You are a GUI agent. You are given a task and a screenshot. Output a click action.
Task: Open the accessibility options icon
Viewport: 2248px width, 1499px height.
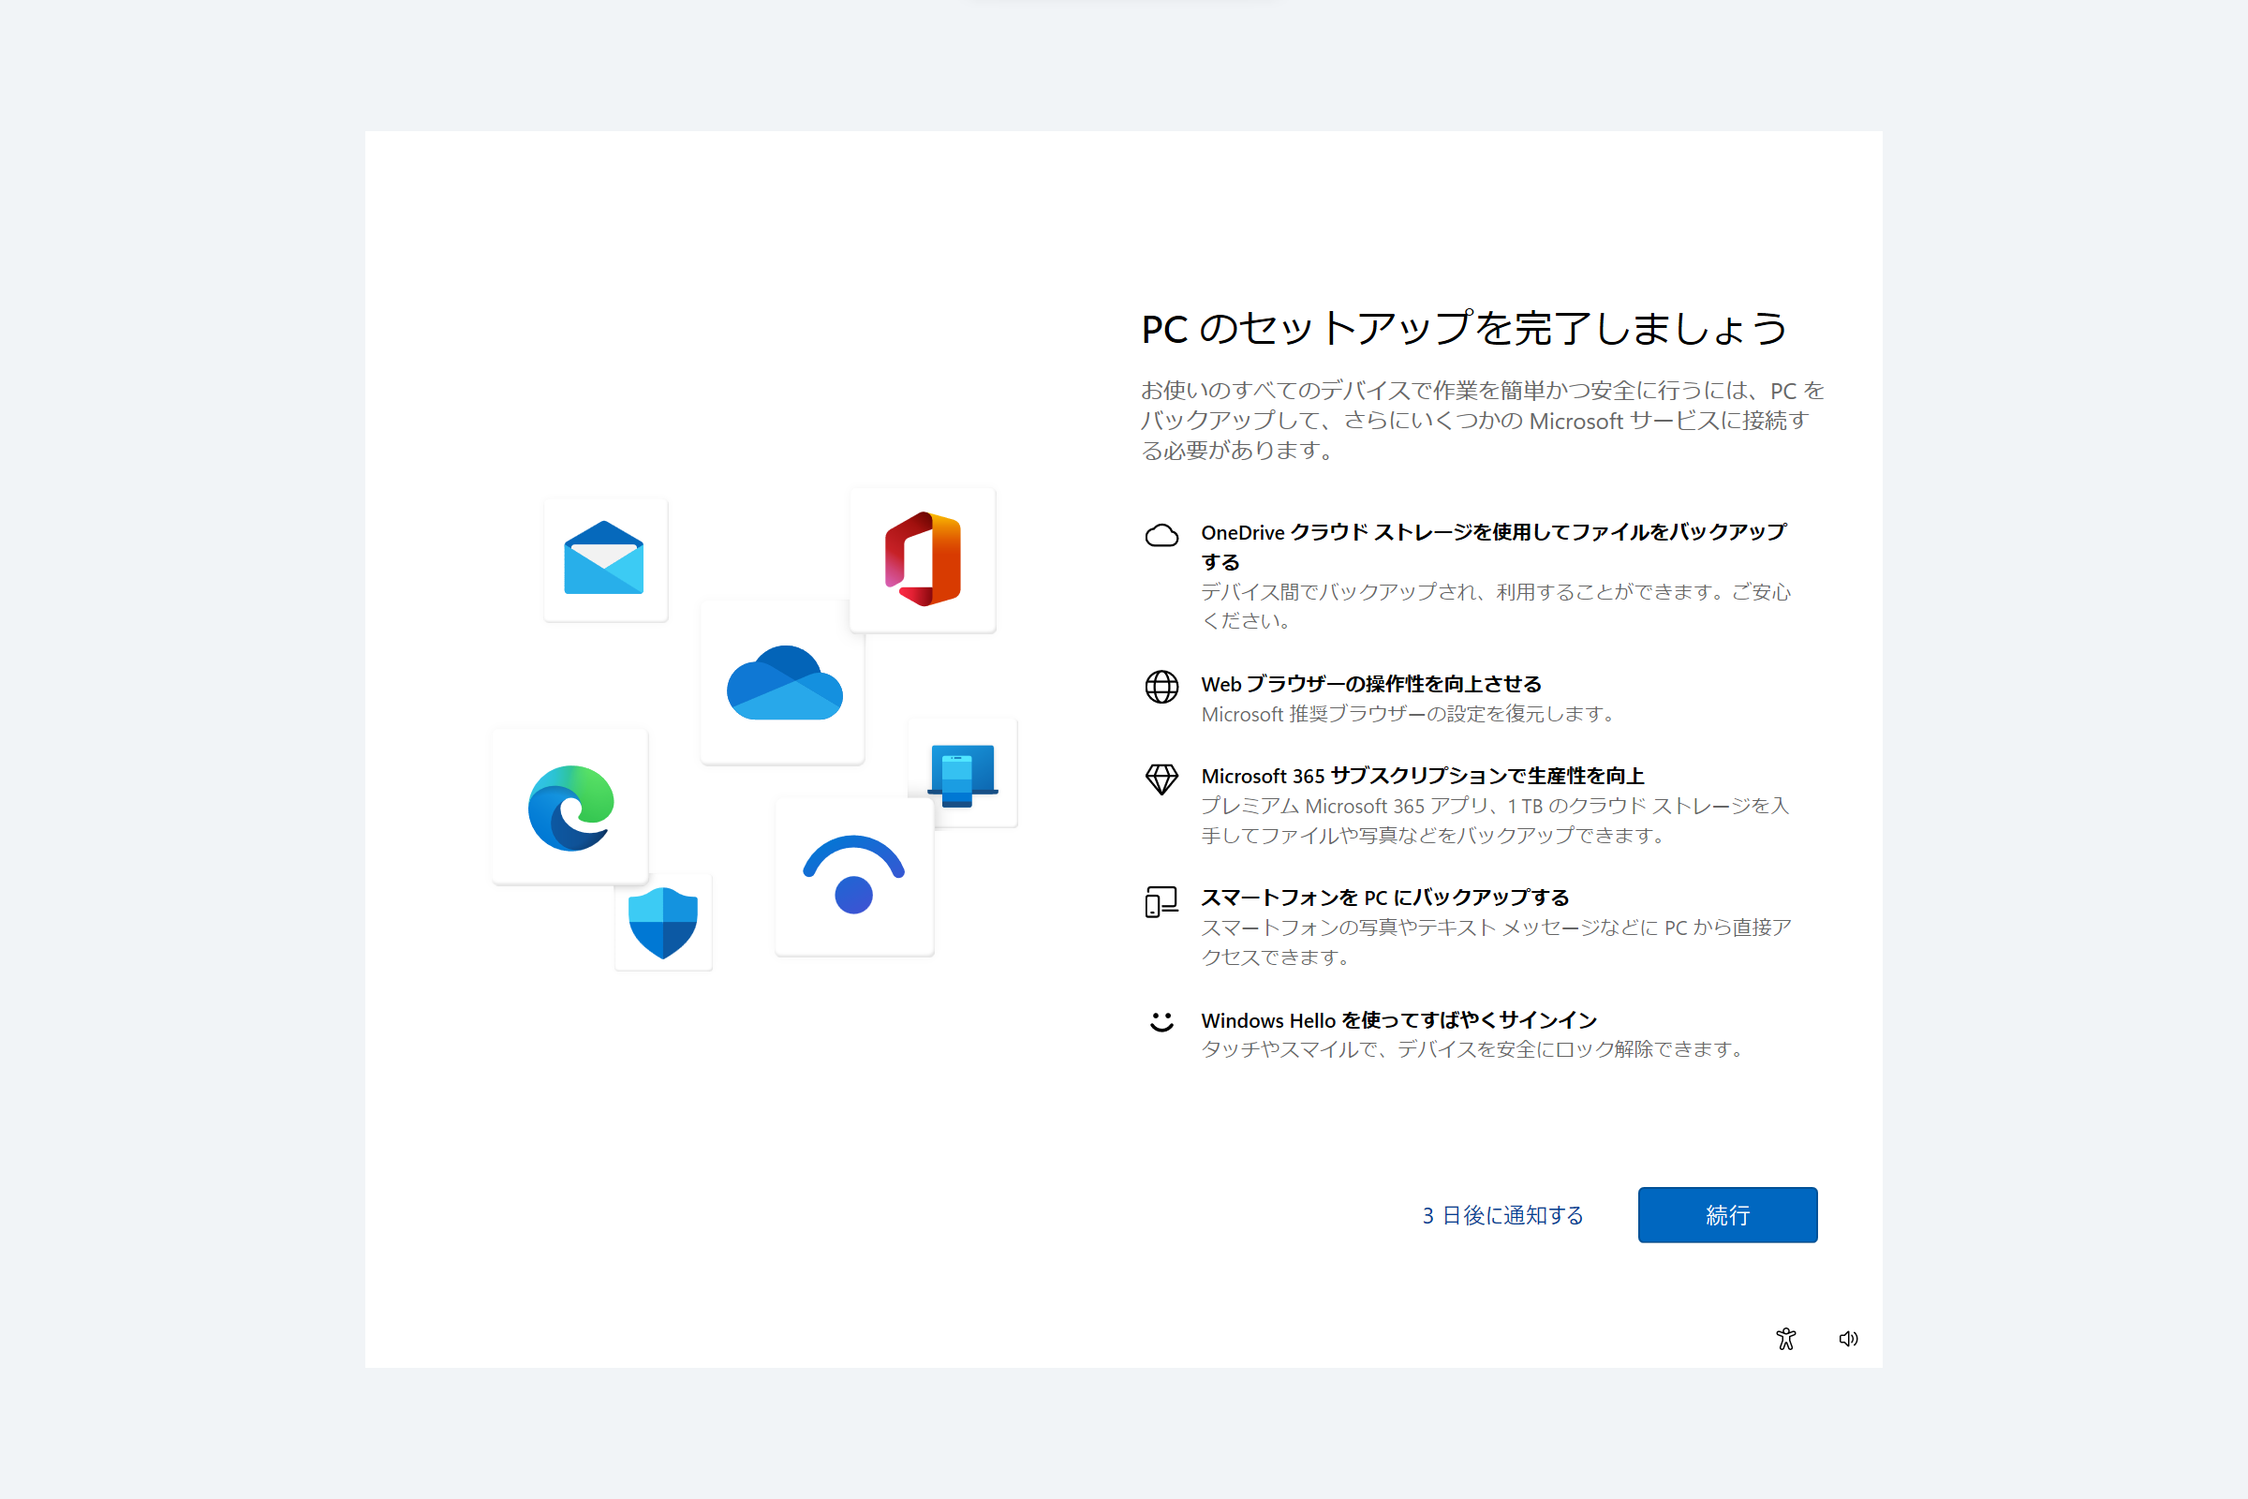(x=1785, y=1339)
